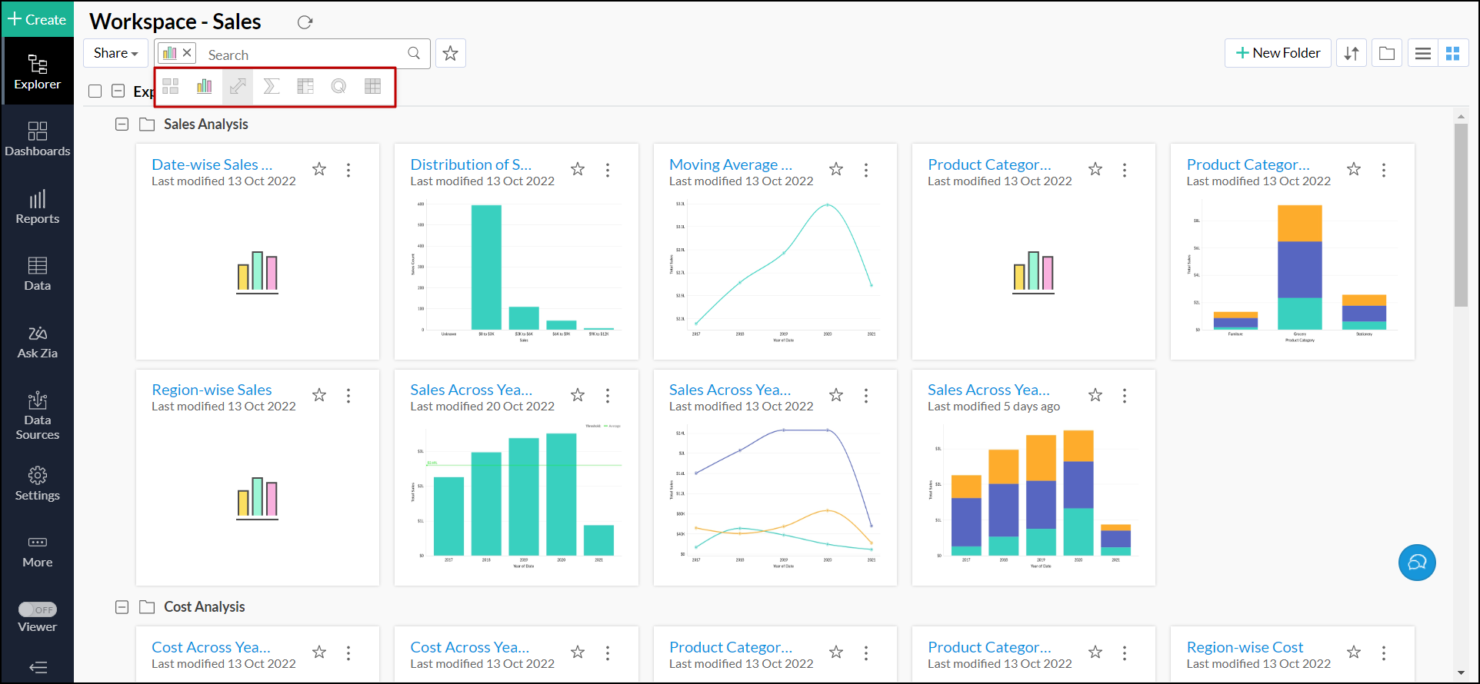Open the sort order icon
1480x684 pixels.
pyautogui.click(x=1352, y=53)
